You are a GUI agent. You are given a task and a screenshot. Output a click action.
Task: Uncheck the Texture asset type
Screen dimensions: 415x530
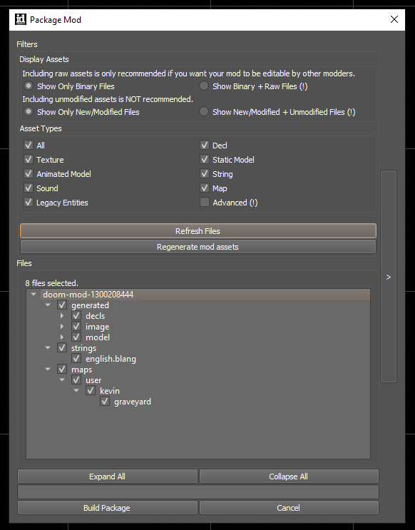click(29, 159)
